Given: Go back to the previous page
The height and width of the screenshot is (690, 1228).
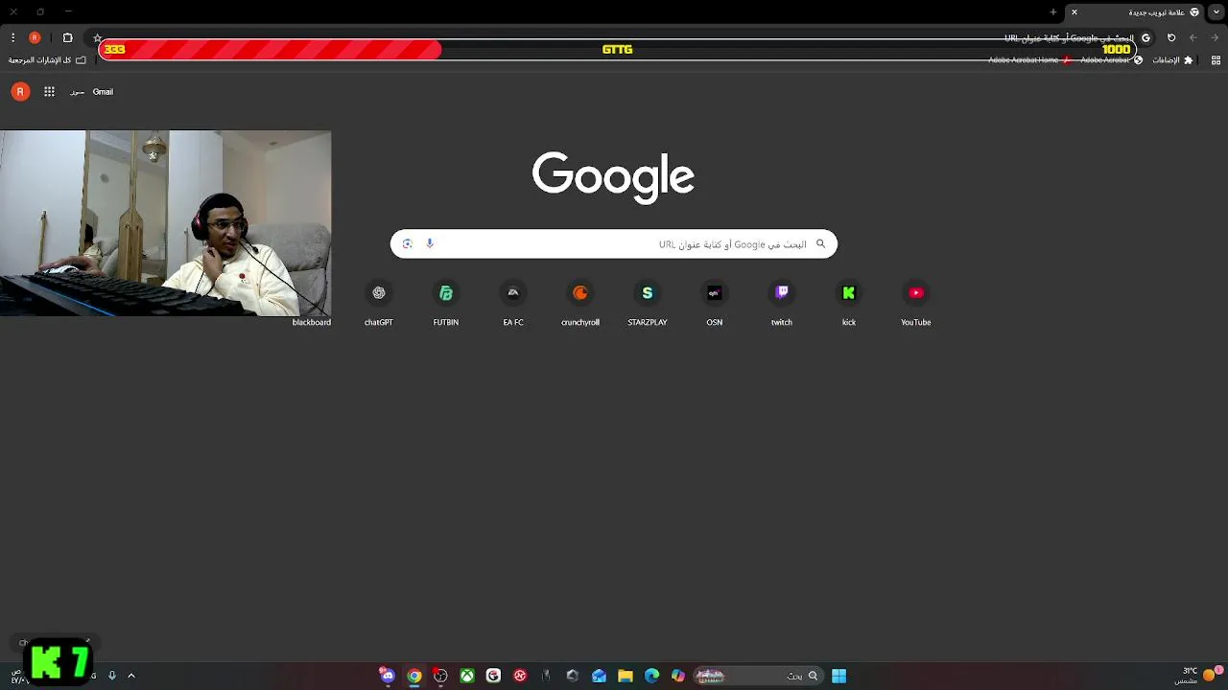Looking at the screenshot, I should click(x=1216, y=37).
